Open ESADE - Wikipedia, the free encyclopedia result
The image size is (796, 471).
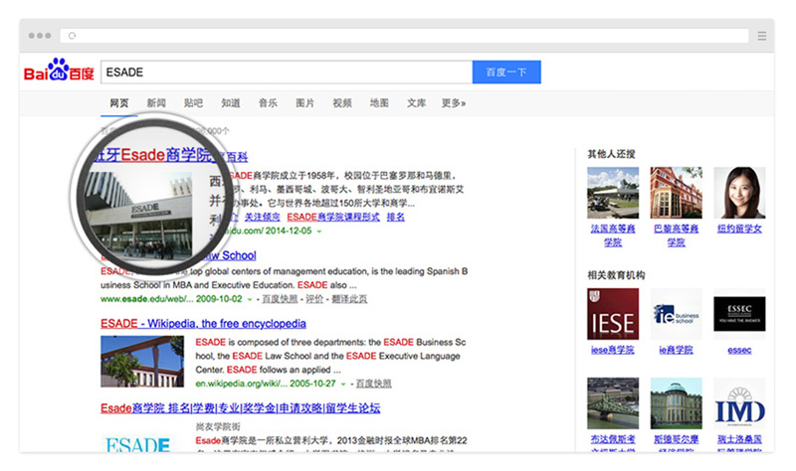[x=203, y=324]
